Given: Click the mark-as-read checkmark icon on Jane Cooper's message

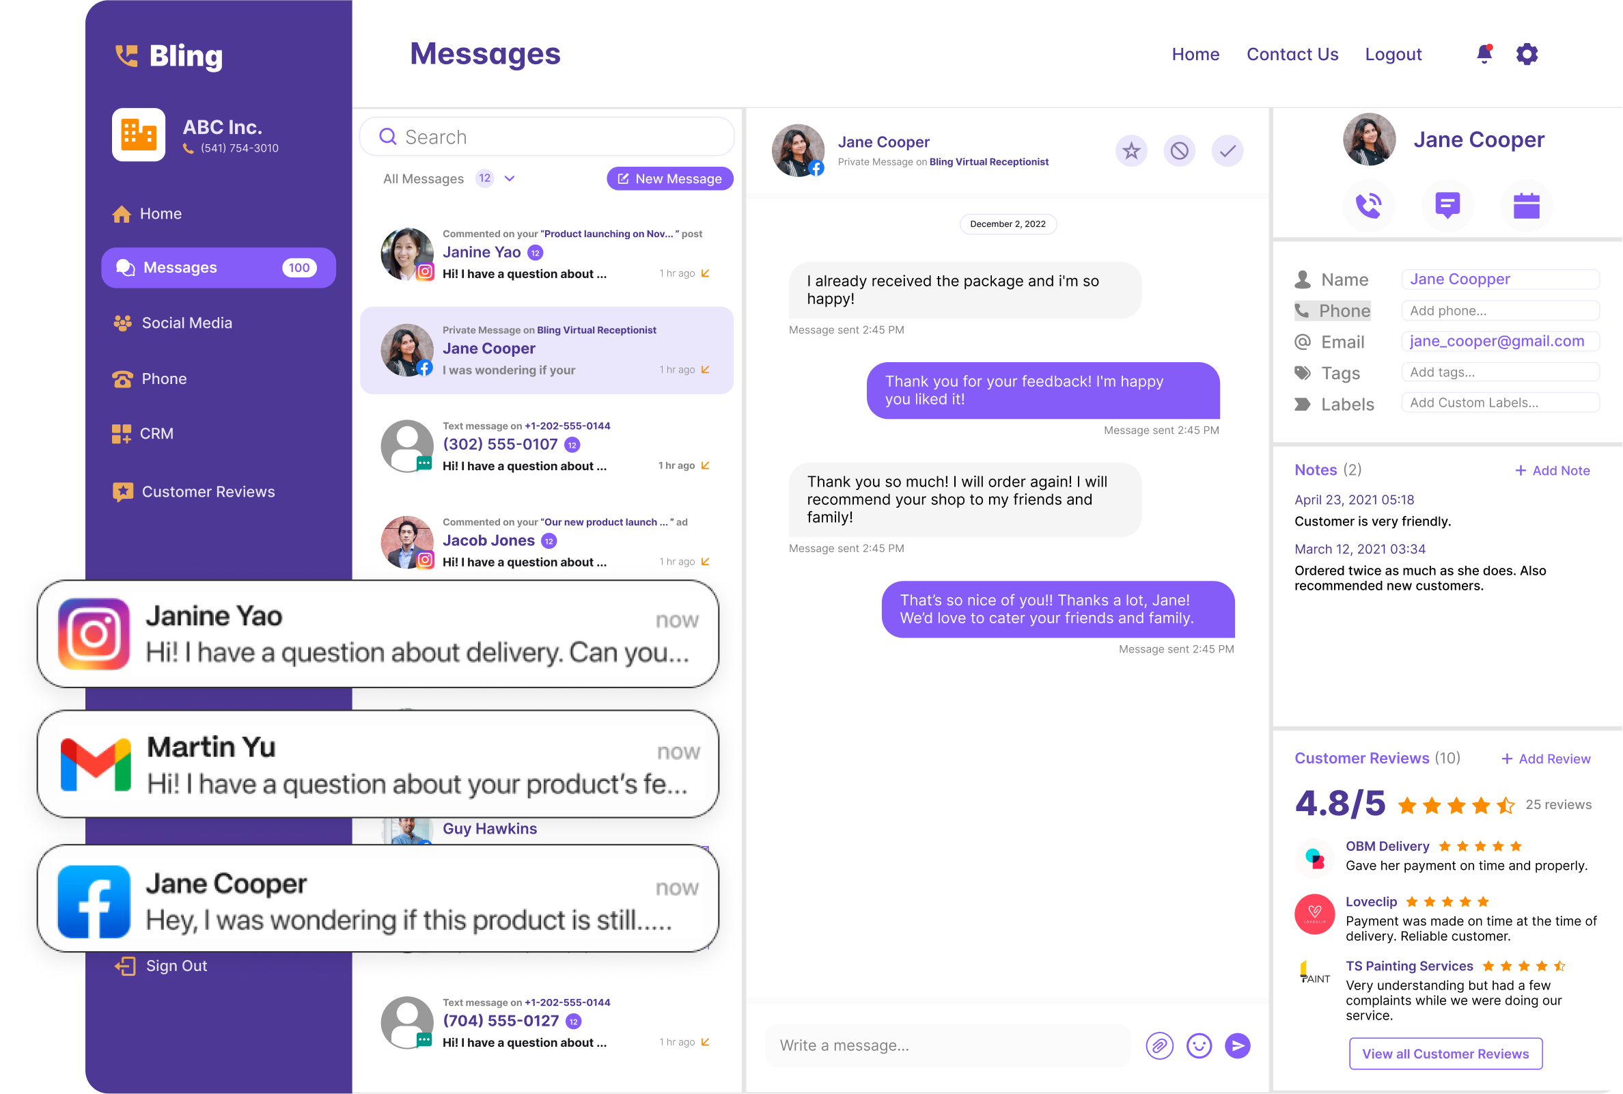Looking at the screenshot, I should click(1226, 150).
